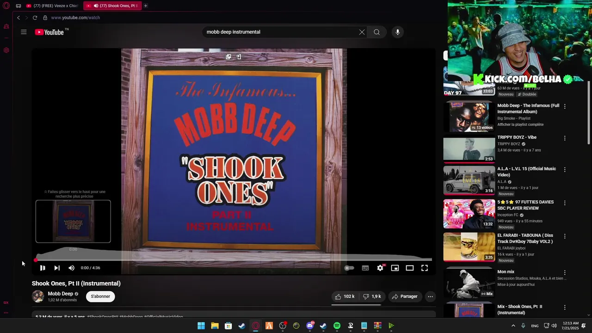This screenshot has width=592, height=333.
Task: Open GX Control in Opera sidebar
Action: [6, 26]
